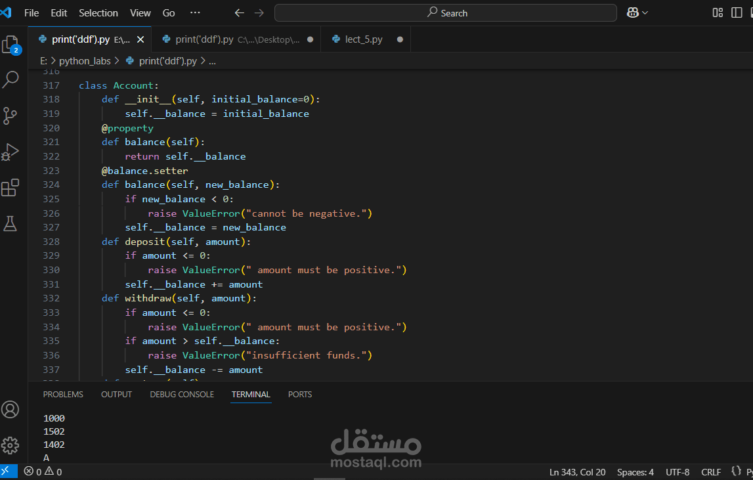Screen dimensions: 753x480
Task: Open the Testing flask view
Action: (10, 223)
